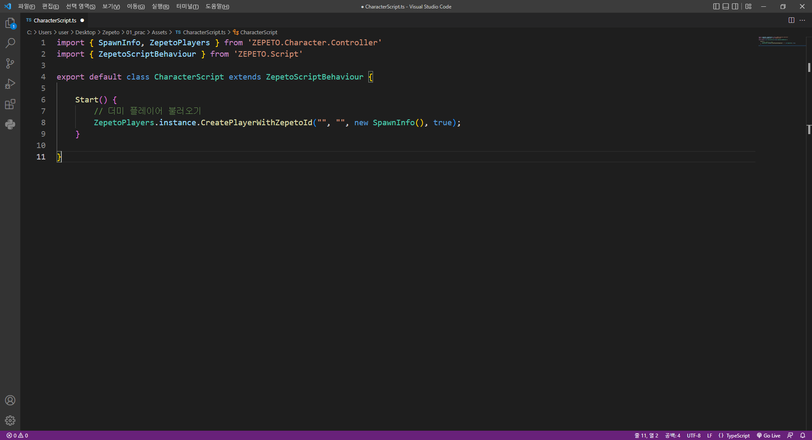Expand the 01_prac breadcrumb segment
Image resolution: width=812 pixels, height=440 pixels.
coord(135,32)
